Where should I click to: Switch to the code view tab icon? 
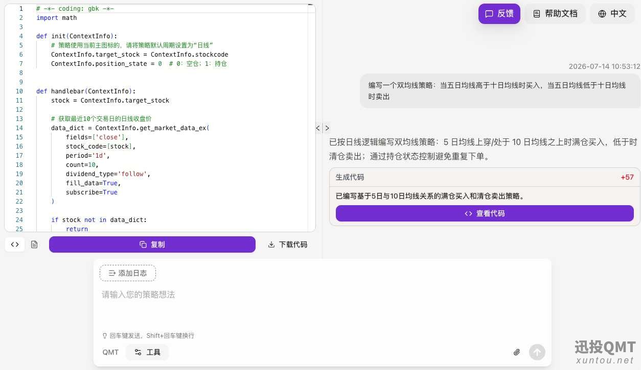pyautogui.click(x=15, y=244)
